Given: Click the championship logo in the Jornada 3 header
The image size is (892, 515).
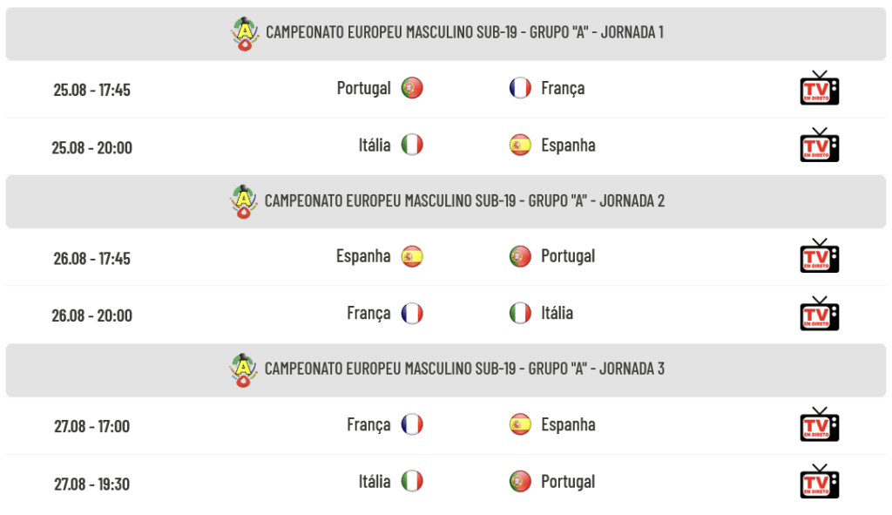Looking at the screenshot, I should 244,369.
